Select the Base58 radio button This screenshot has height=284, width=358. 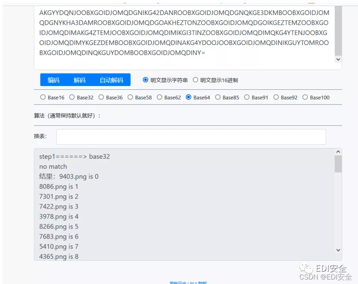(x=130, y=97)
